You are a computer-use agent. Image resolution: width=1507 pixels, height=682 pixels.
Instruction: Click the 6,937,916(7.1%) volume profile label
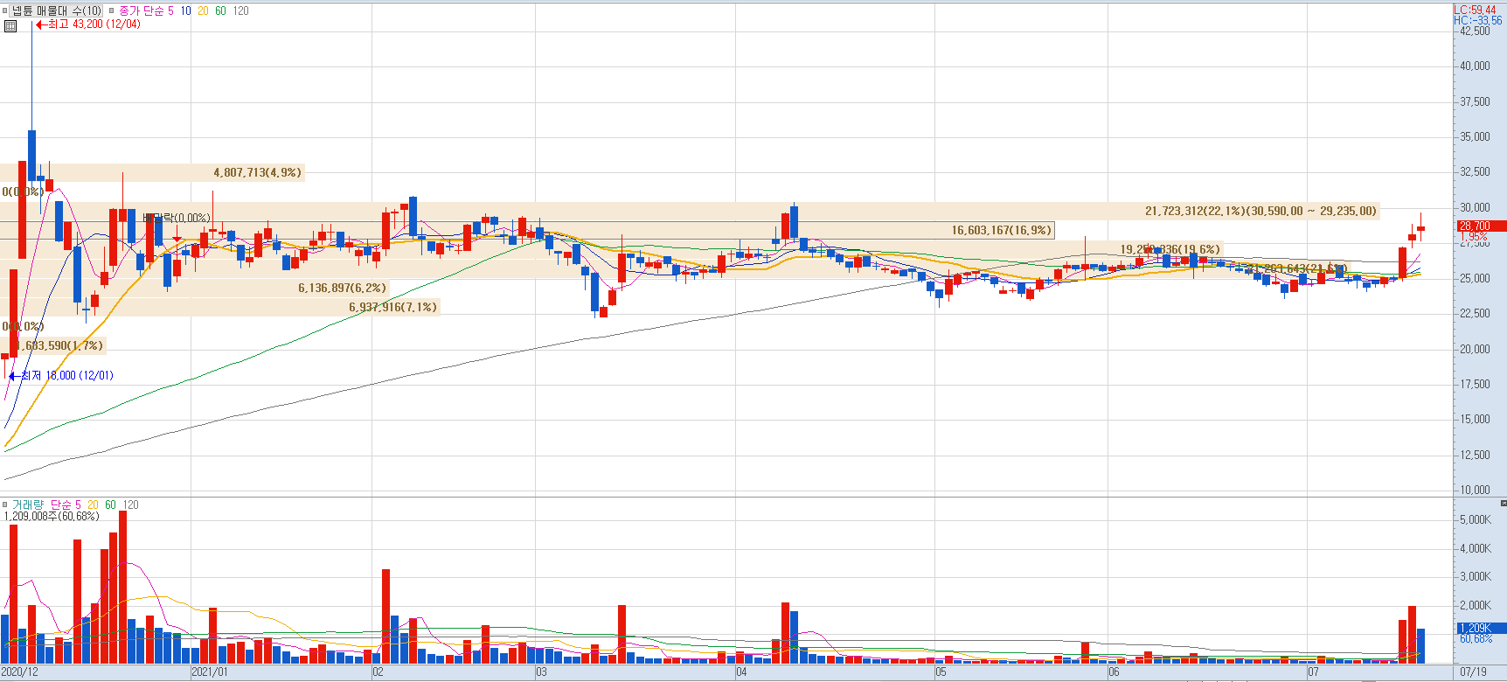click(392, 307)
